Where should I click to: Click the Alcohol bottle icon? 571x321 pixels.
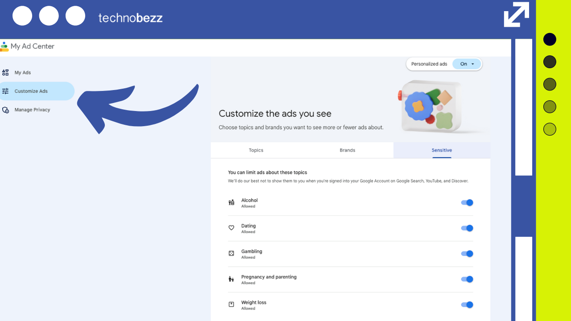231,202
